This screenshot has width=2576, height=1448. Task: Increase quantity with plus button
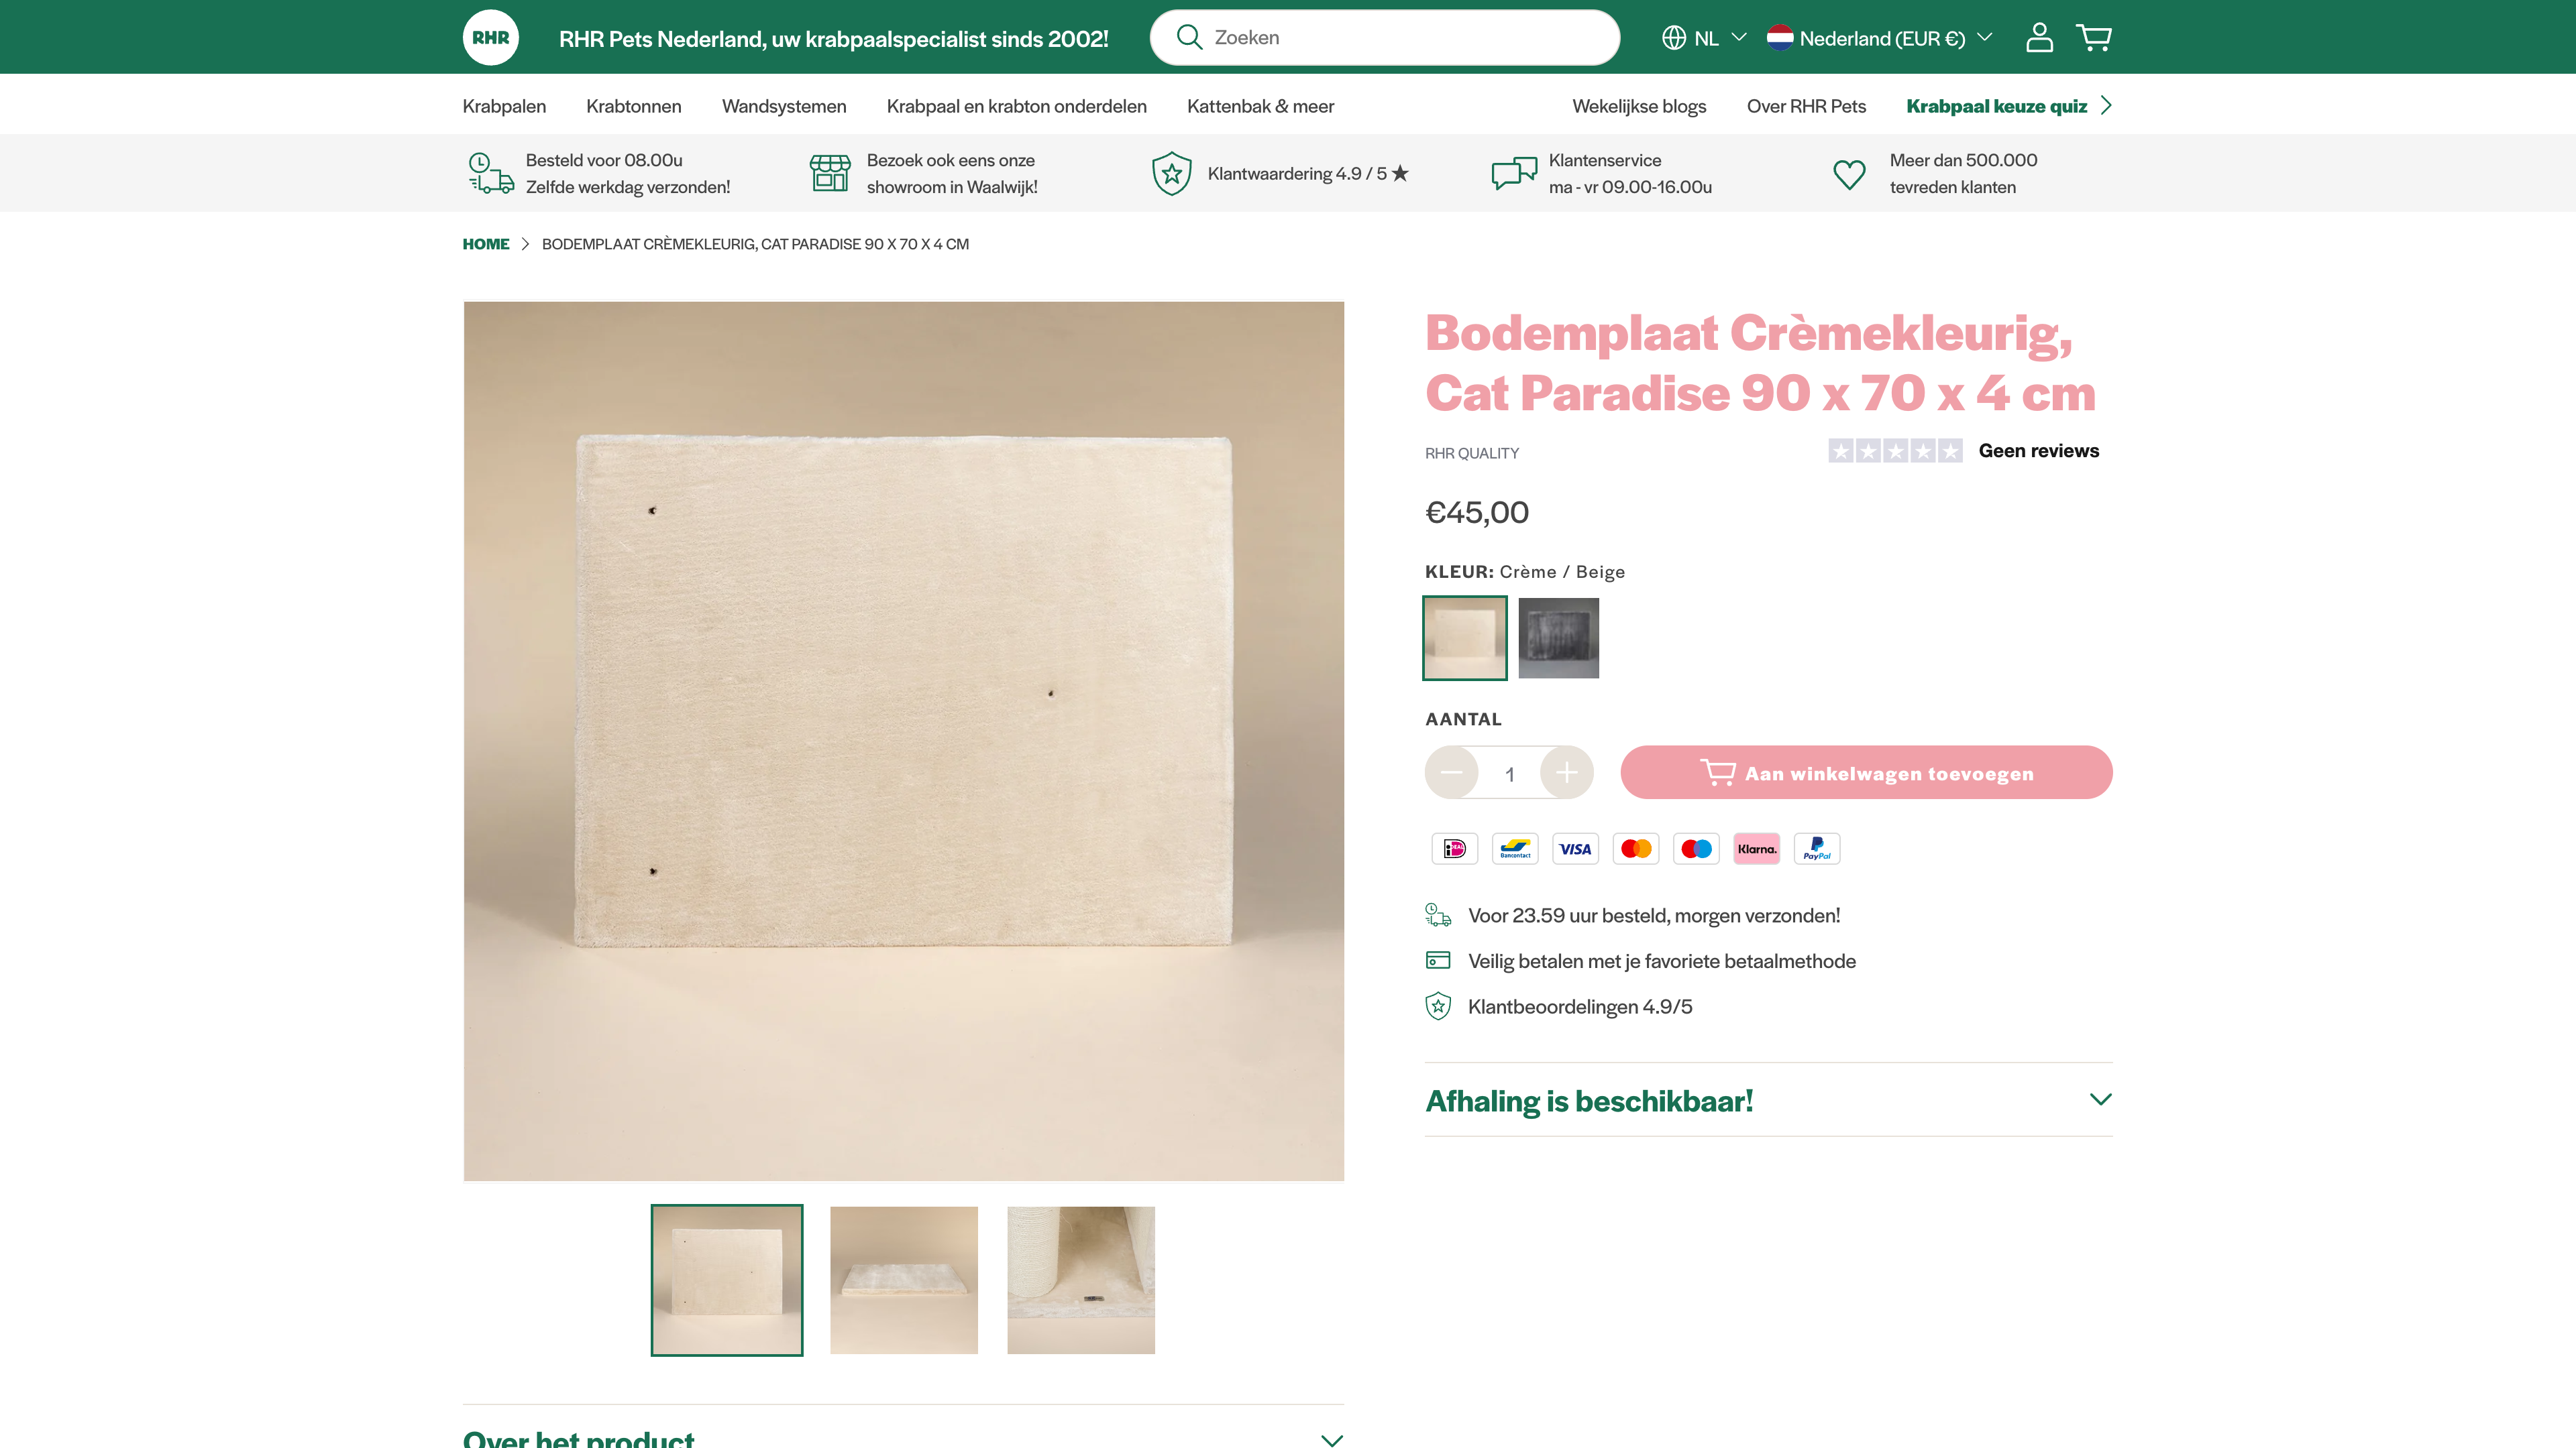click(1566, 772)
